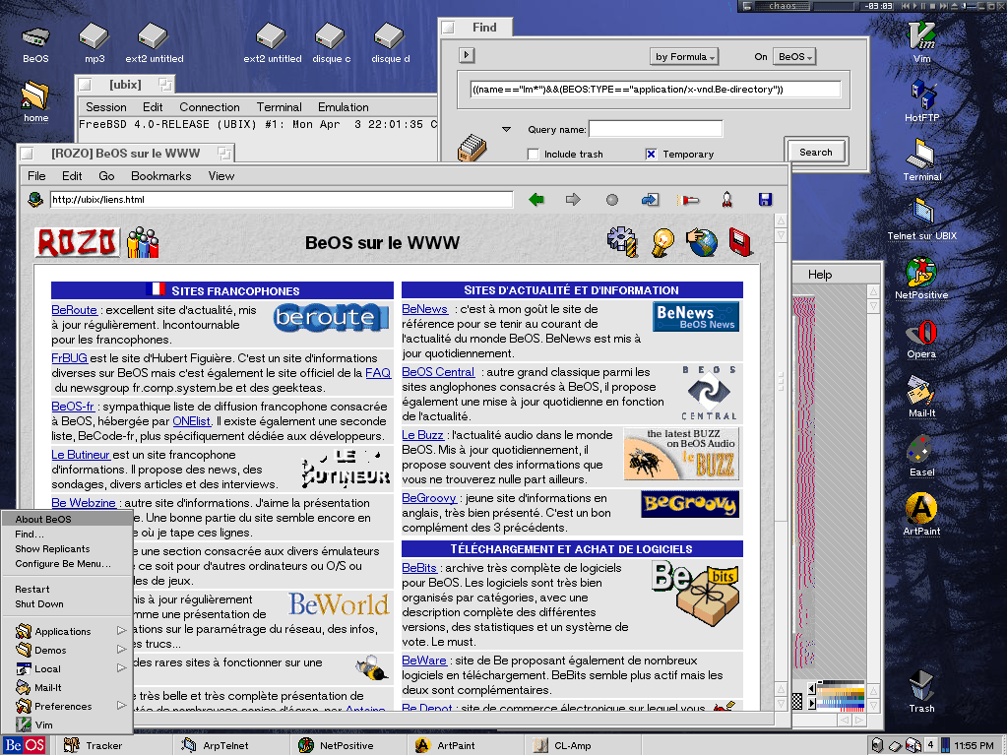Viewport: 1008px width, 756px height.
Task: Click the Search button
Action: [816, 153]
